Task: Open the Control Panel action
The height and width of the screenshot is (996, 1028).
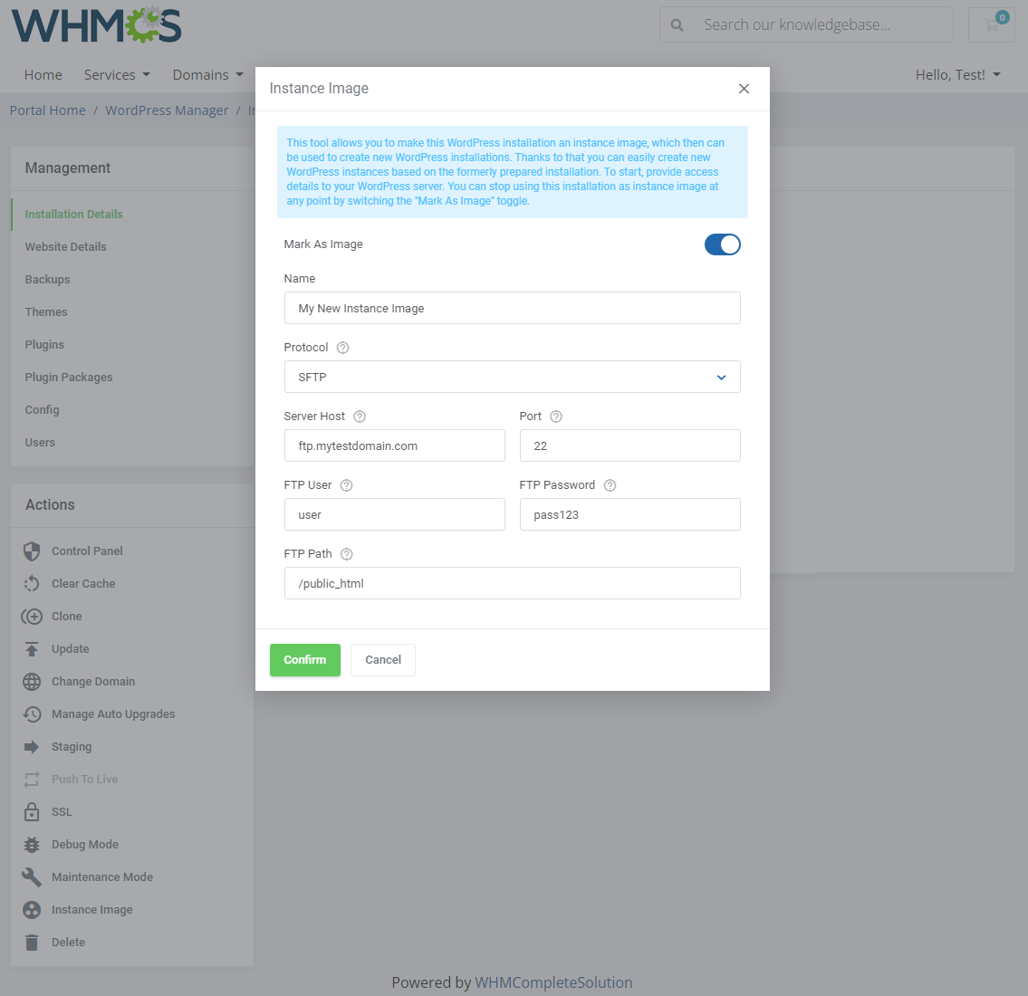Action: [x=87, y=551]
